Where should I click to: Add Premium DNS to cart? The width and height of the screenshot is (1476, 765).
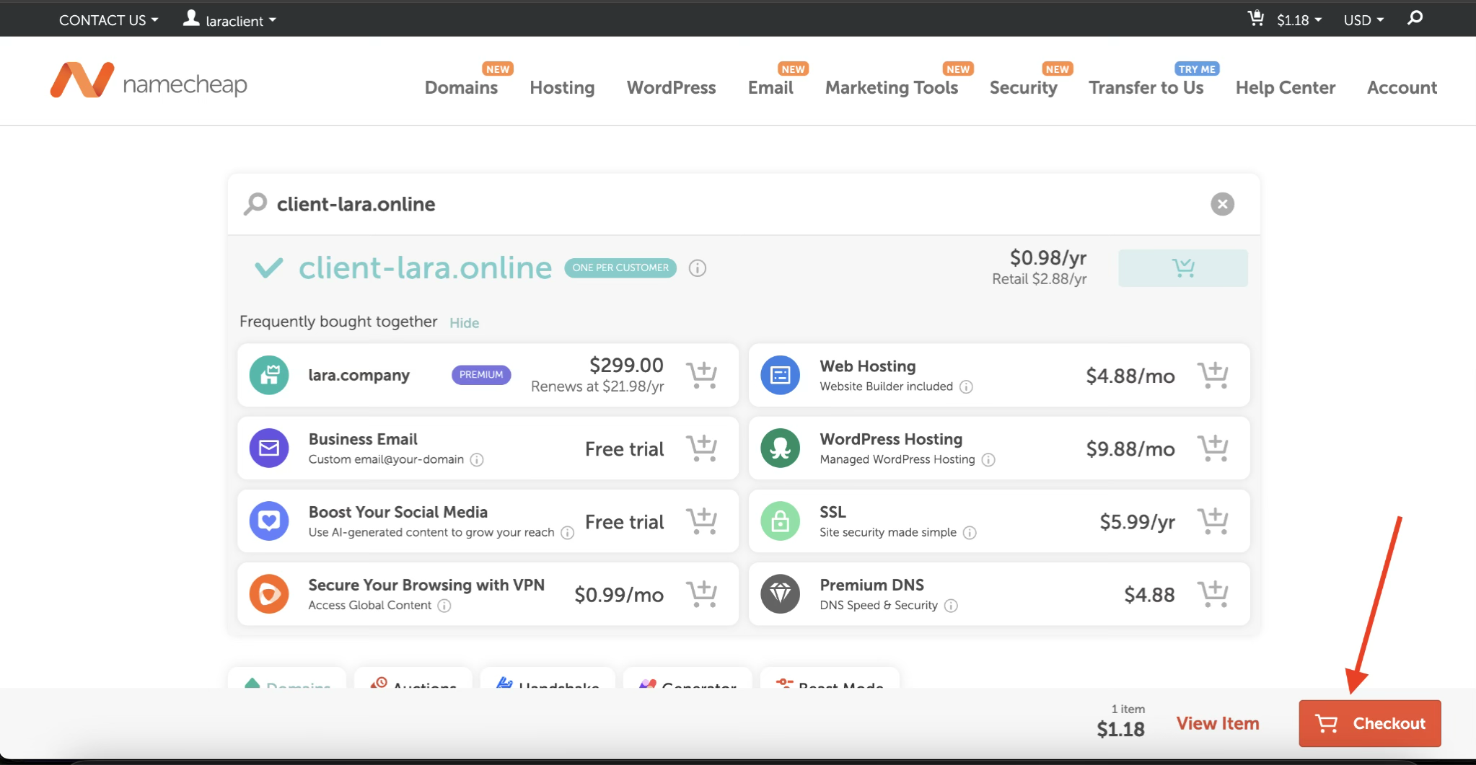(1213, 594)
